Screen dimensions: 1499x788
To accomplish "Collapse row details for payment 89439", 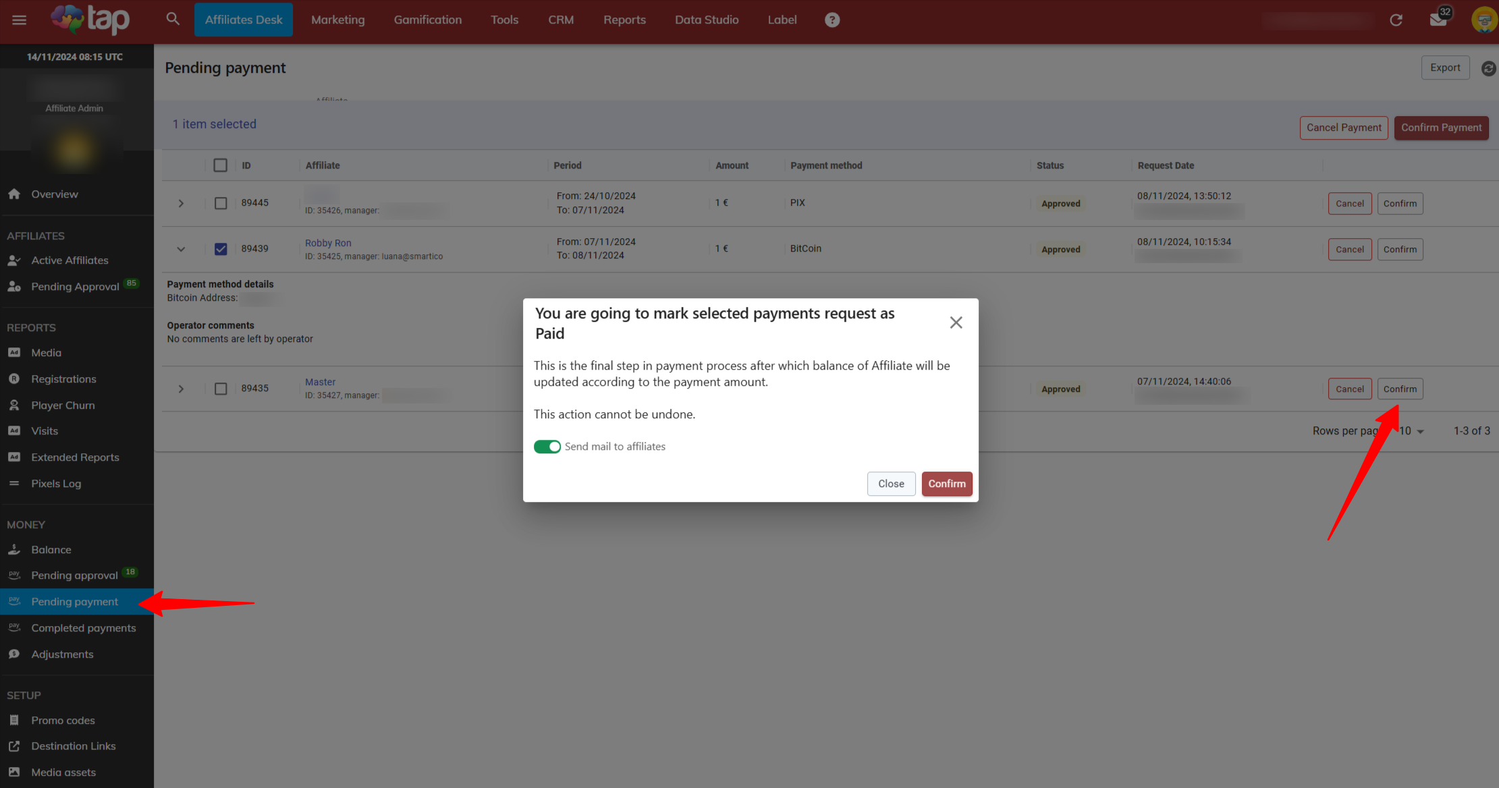I will point(181,249).
